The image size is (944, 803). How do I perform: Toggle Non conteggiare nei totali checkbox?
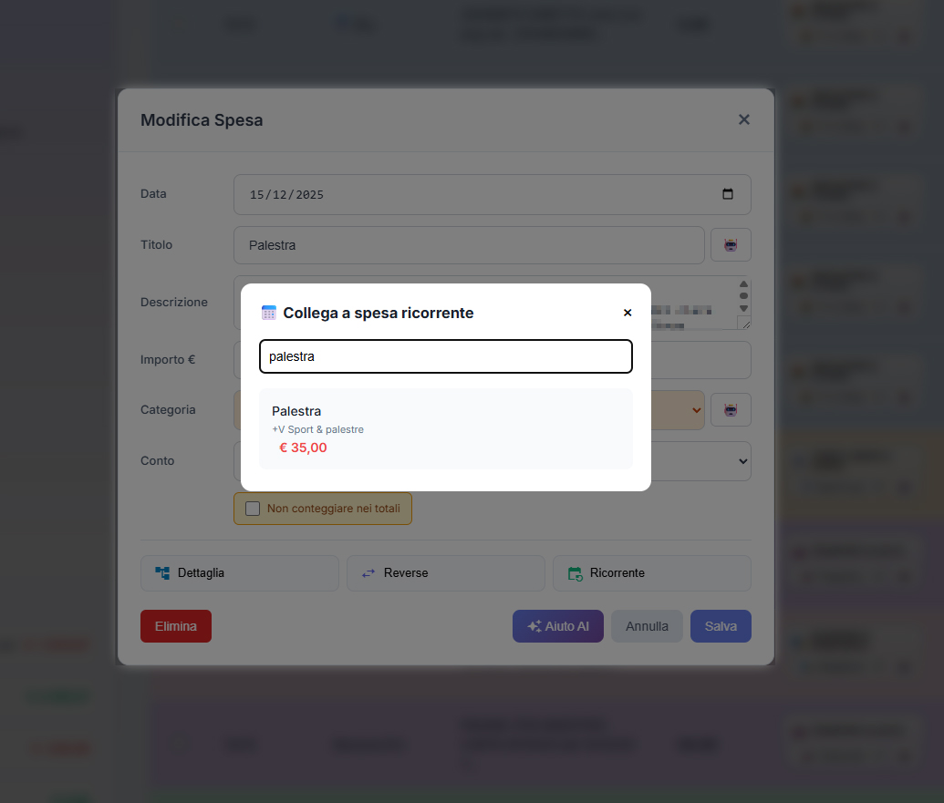click(253, 509)
